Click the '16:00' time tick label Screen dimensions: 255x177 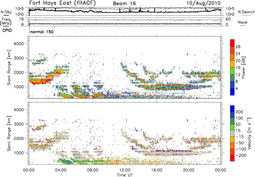tap(157, 170)
